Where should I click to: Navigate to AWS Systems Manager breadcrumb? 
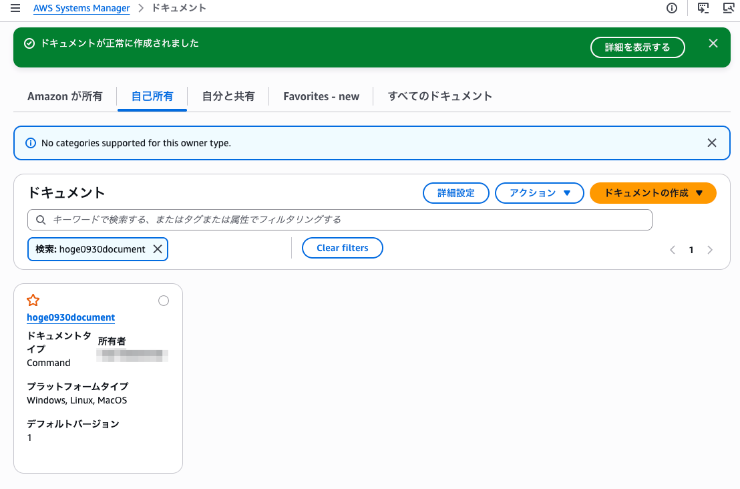pos(81,8)
